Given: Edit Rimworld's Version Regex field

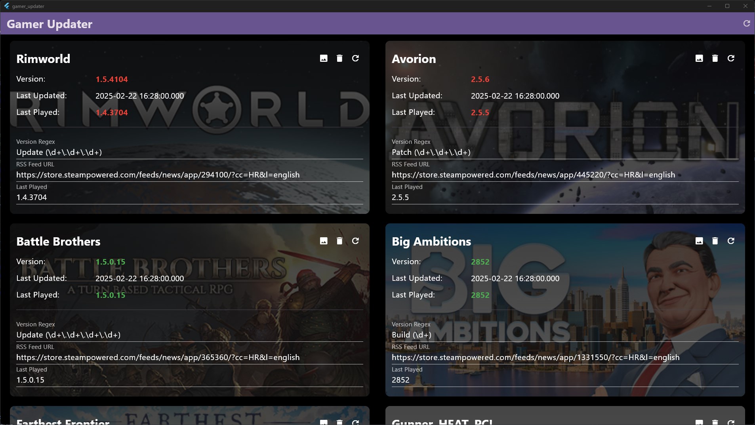Looking at the screenshot, I should (189, 152).
